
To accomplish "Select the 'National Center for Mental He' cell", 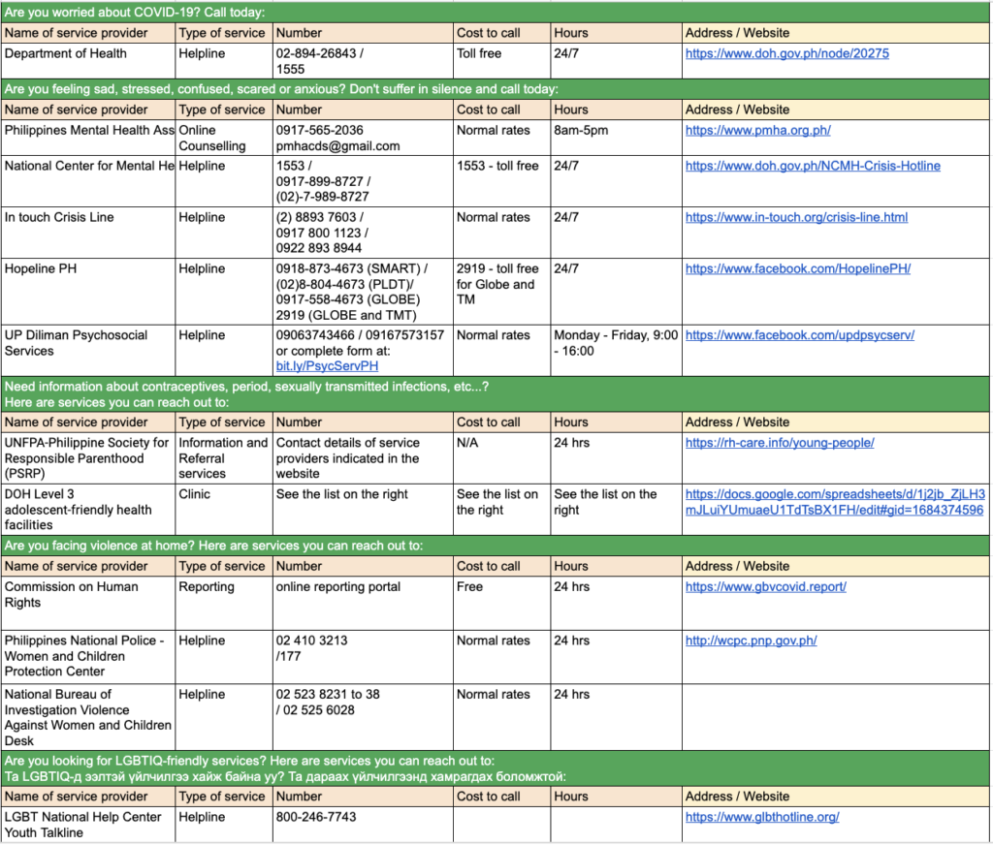I will (x=88, y=181).
